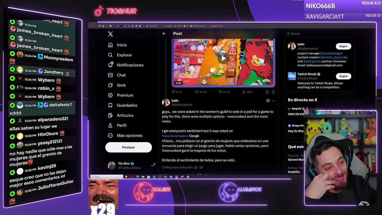Screen dimensions: 382x215
Task: Rate translation with thumbs up
Action: click(x=196, y=168)
